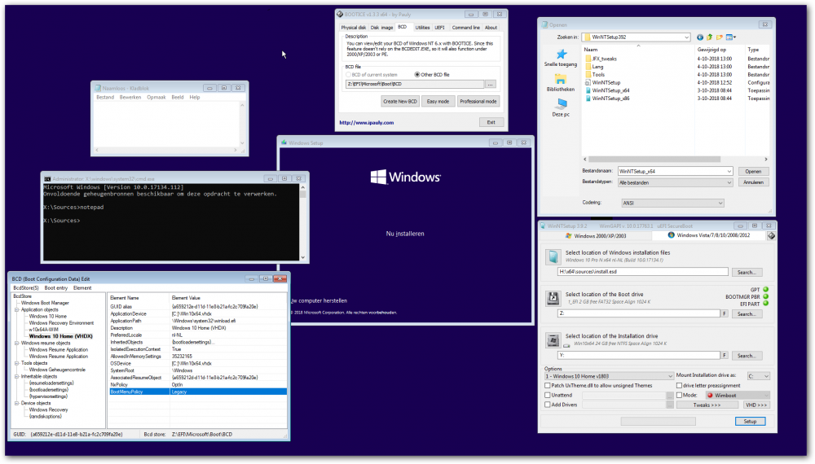
Task: Select the 'BCD of current system' radio button
Action: pos(349,74)
